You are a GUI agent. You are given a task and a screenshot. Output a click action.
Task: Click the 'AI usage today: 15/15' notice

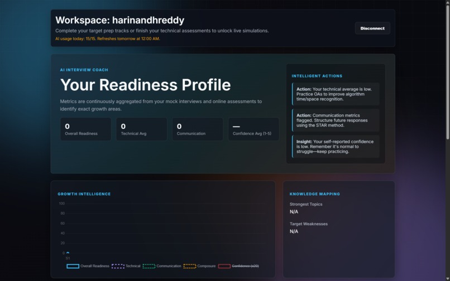pos(108,38)
